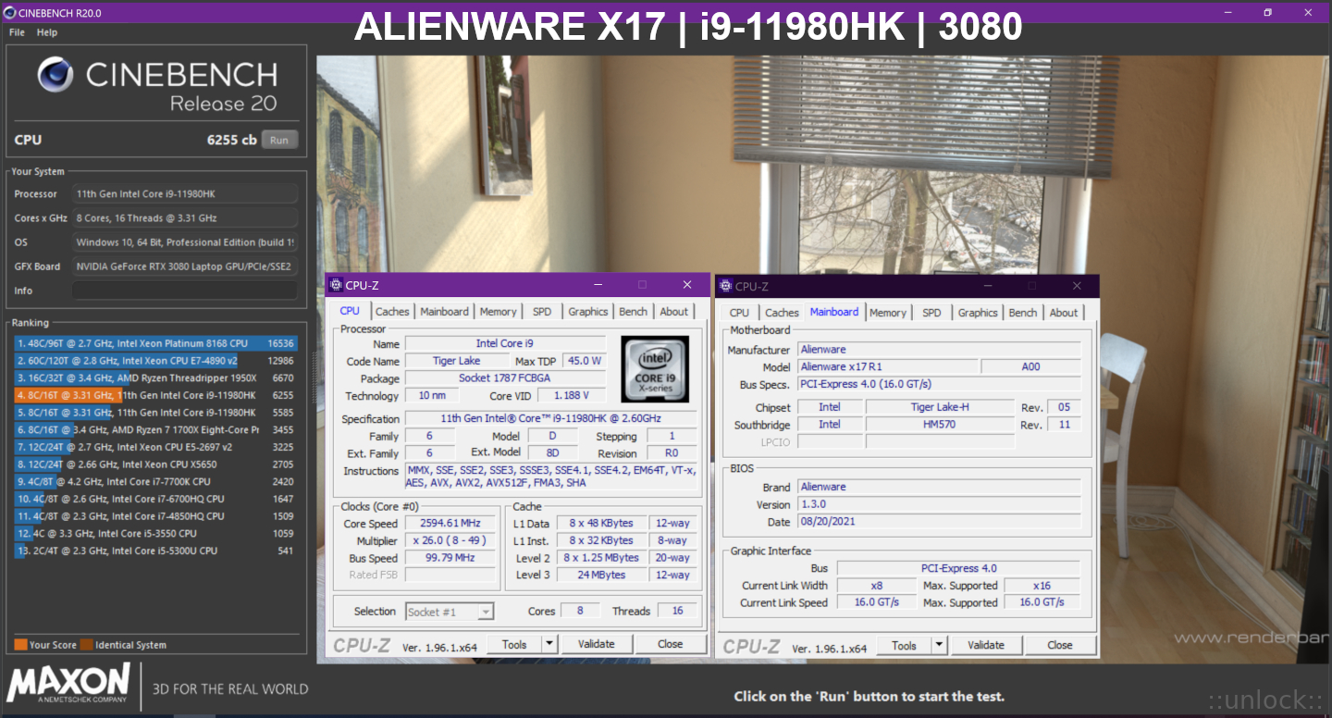Click the Specification field in CPU-Z
Screen dimensions: 1332x718
551,419
